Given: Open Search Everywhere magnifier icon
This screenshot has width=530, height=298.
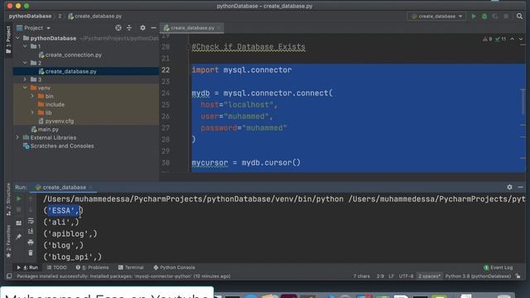Looking at the screenshot, I should 519,17.
